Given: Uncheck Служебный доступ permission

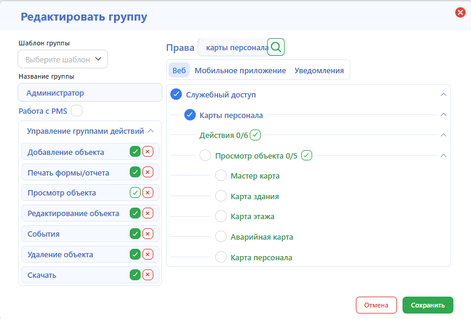Looking at the screenshot, I should click(176, 94).
